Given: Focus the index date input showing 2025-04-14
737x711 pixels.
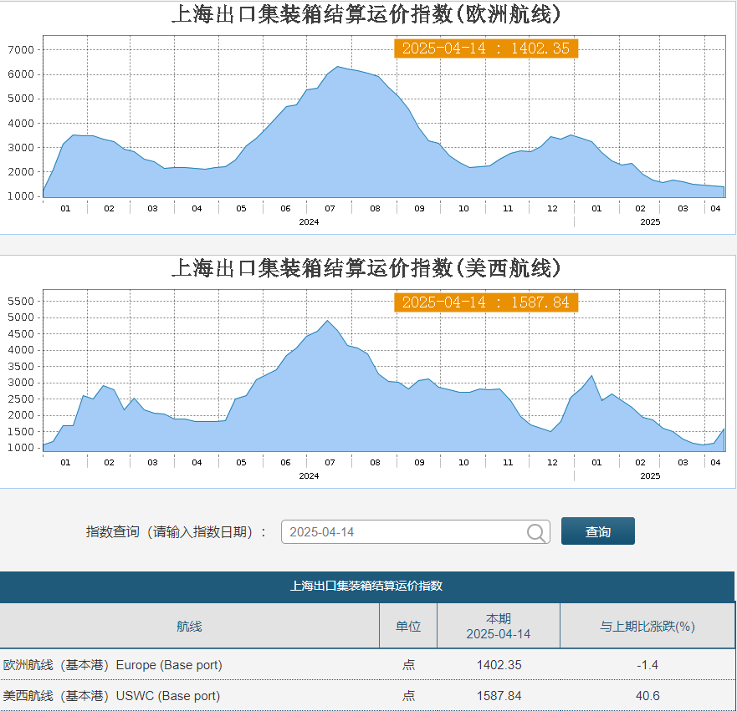Looking at the screenshot, I should tap(402, 532).
